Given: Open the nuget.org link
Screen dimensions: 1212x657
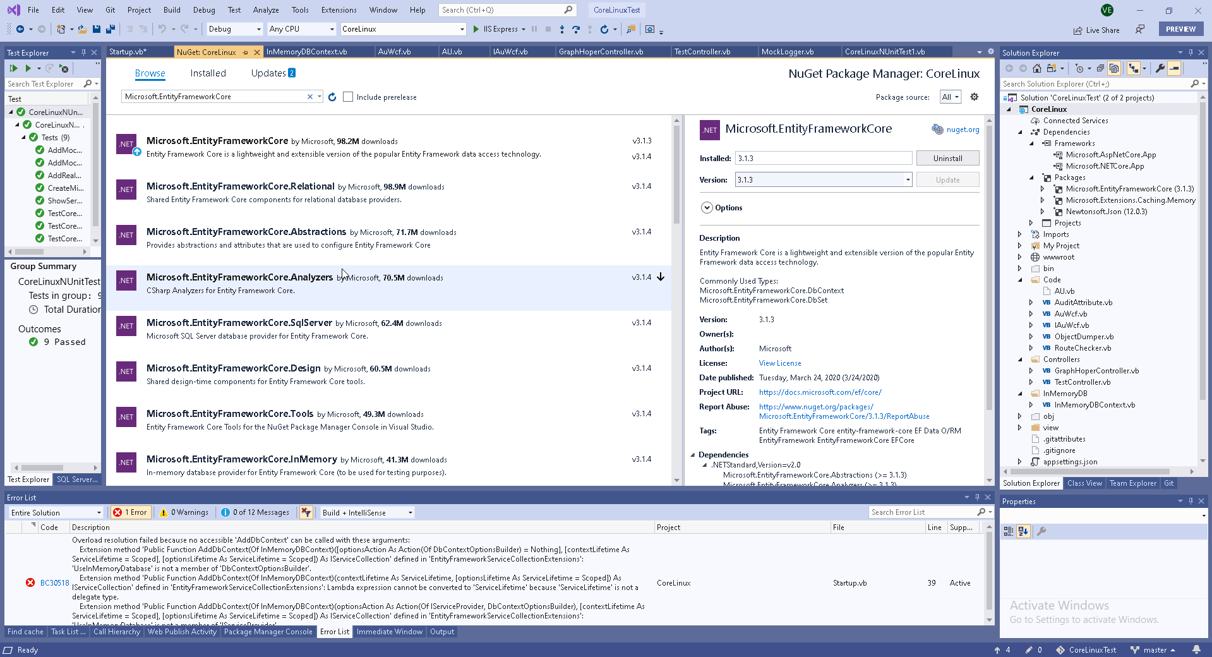Looking at the screenshot, I should 963,130.
